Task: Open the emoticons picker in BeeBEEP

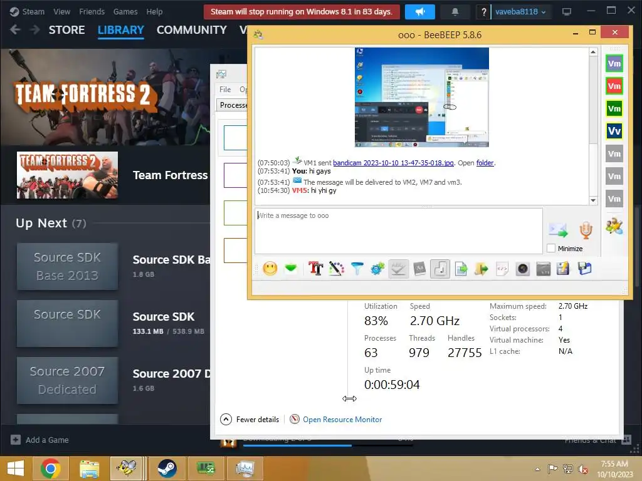Action: pos(270,269)
